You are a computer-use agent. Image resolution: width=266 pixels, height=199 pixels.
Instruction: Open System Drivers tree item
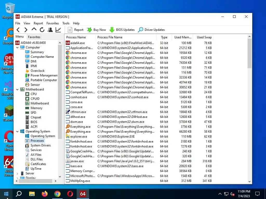pyautogui.click(x=38, y=145)
